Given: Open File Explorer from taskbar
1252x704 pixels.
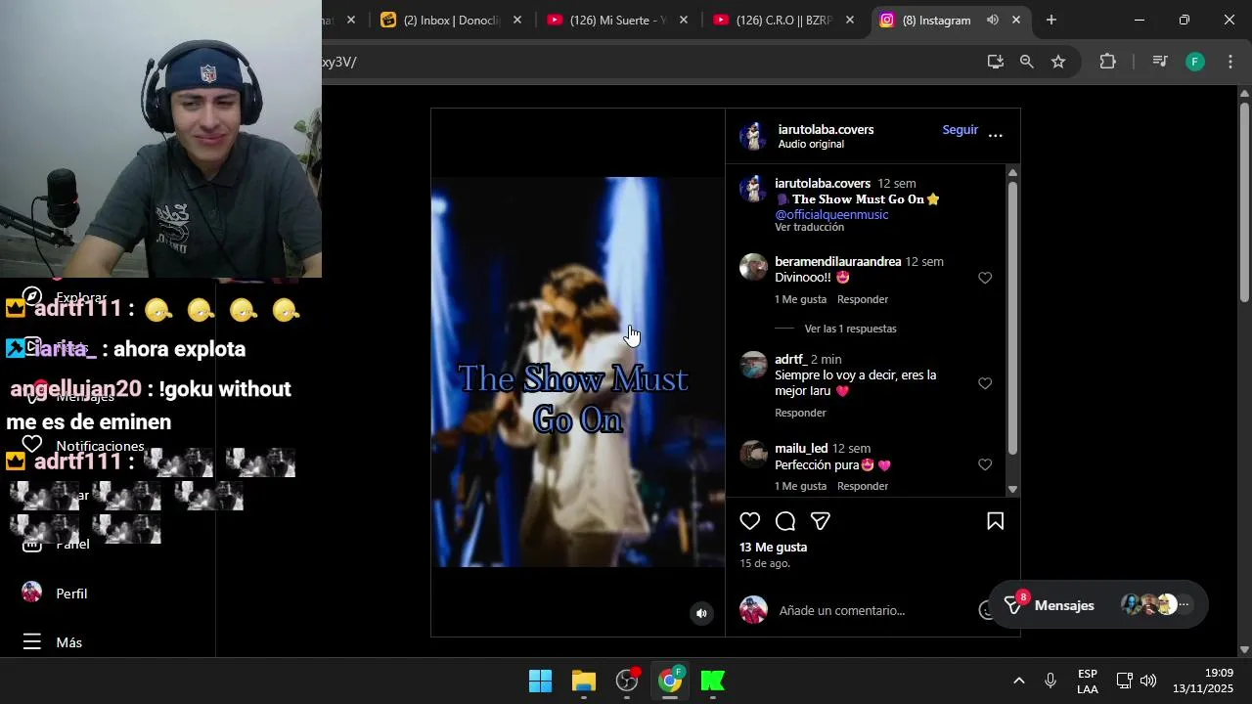Looking at the screenshot, I should (584, 681).
